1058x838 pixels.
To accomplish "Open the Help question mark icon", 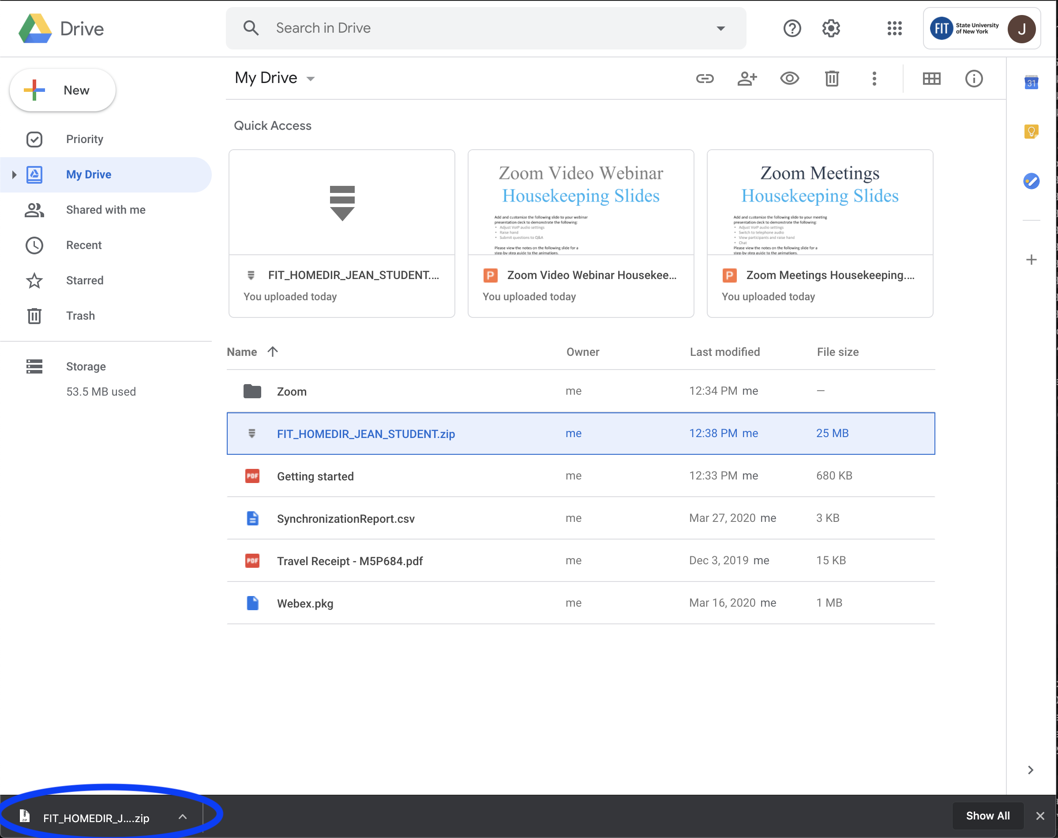I will 792,28.
